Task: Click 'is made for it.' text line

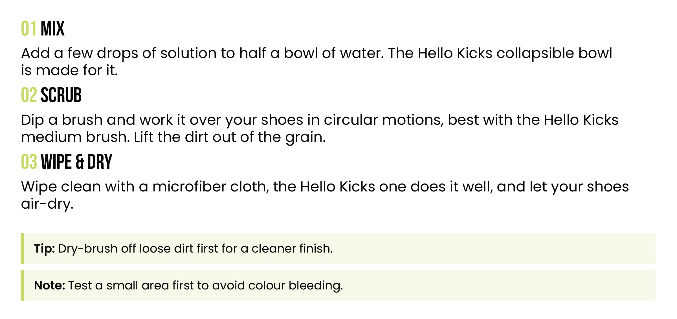Action: click(x=69, y=70)
